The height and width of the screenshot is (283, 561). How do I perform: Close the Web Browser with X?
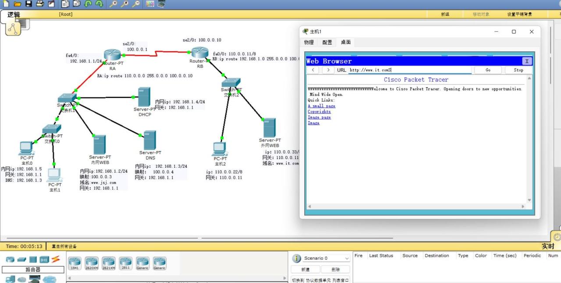point(527,61)
